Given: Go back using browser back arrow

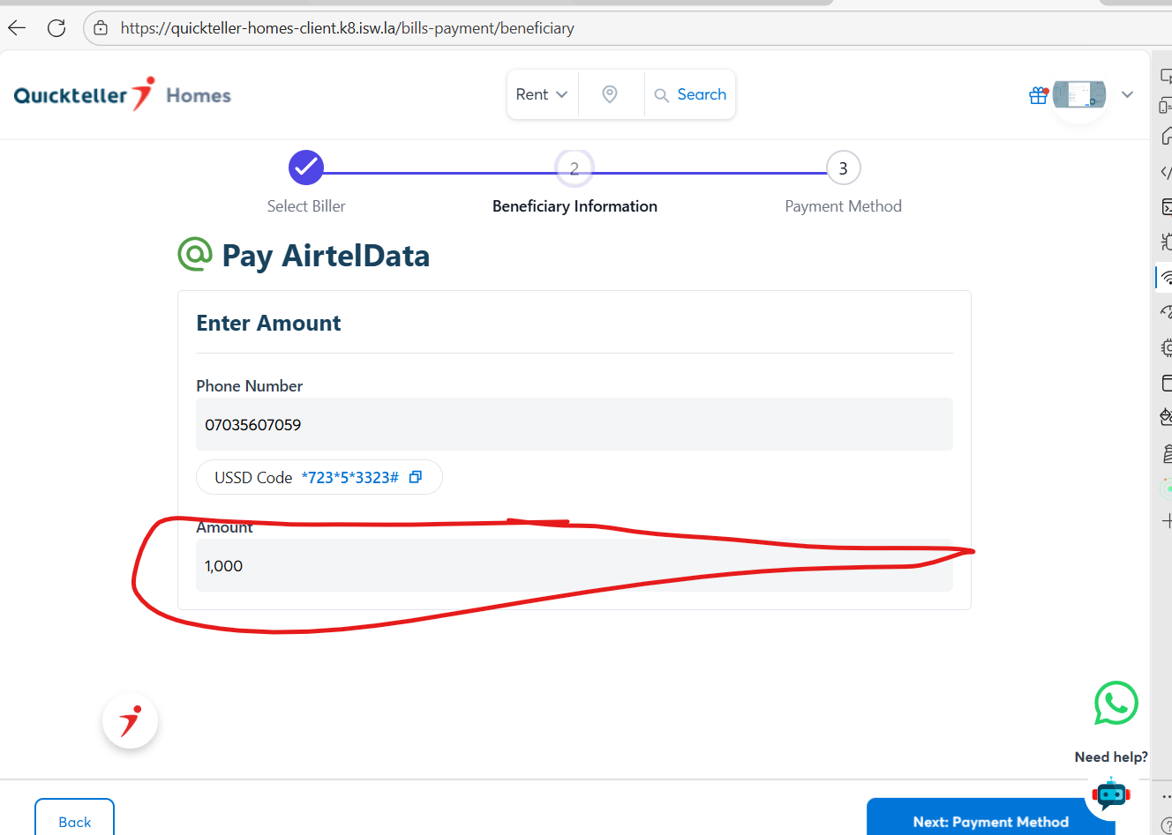Looking at the screenshot, I should (18, 28).
